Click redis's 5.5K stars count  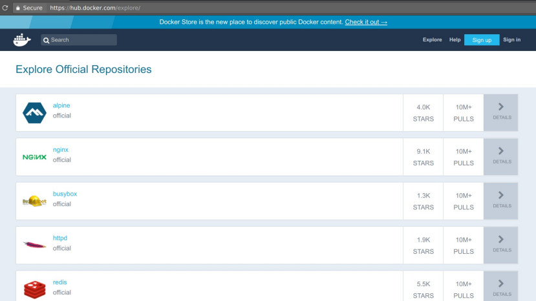pyautogui.click(x=423, y=284)
